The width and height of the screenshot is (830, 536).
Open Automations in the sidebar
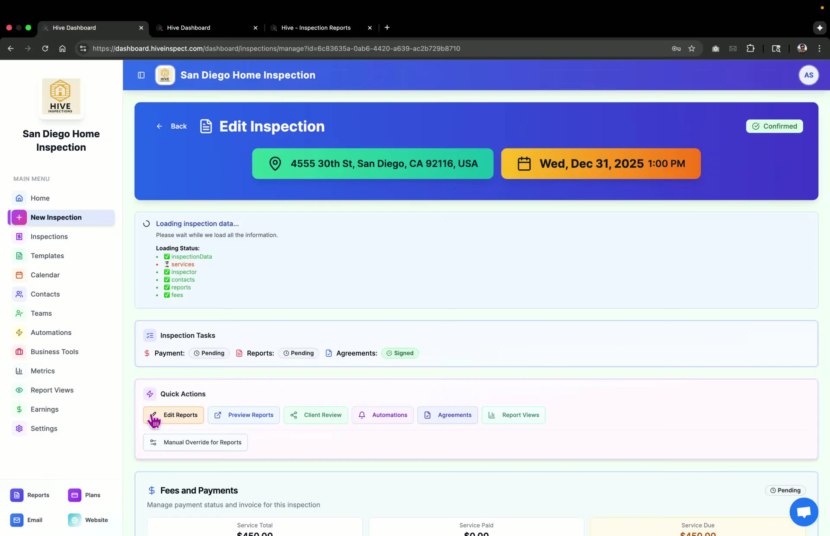click(51, 333)
